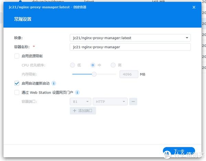Check Web Station web portal option
Image resolution: width=206 pixels, height=161 pixels.
[17, 93]
